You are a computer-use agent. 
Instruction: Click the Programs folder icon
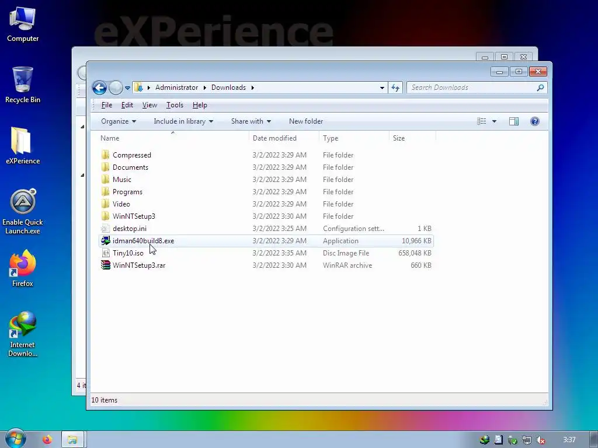coord(105,191)
